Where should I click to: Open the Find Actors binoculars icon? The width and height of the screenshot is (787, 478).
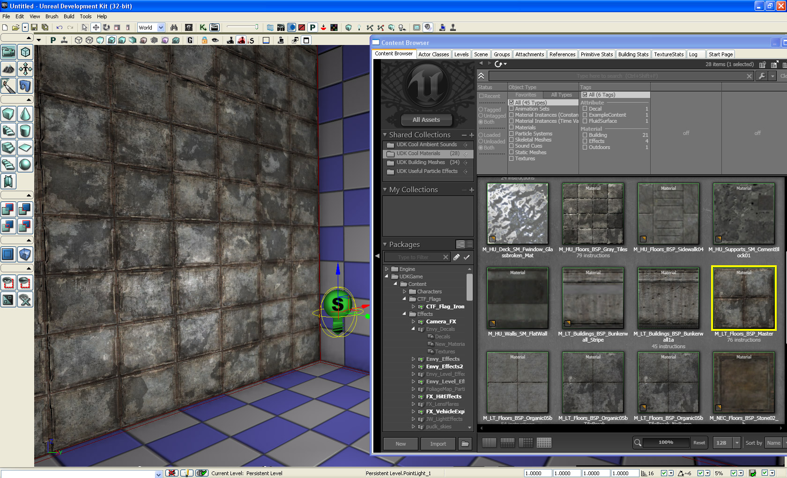click(x=174, y=28)
